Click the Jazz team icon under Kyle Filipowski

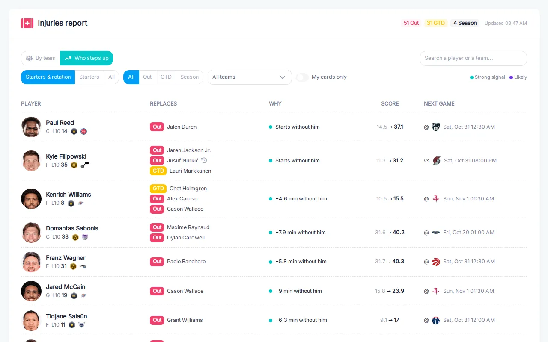click(x=85, y=165)
